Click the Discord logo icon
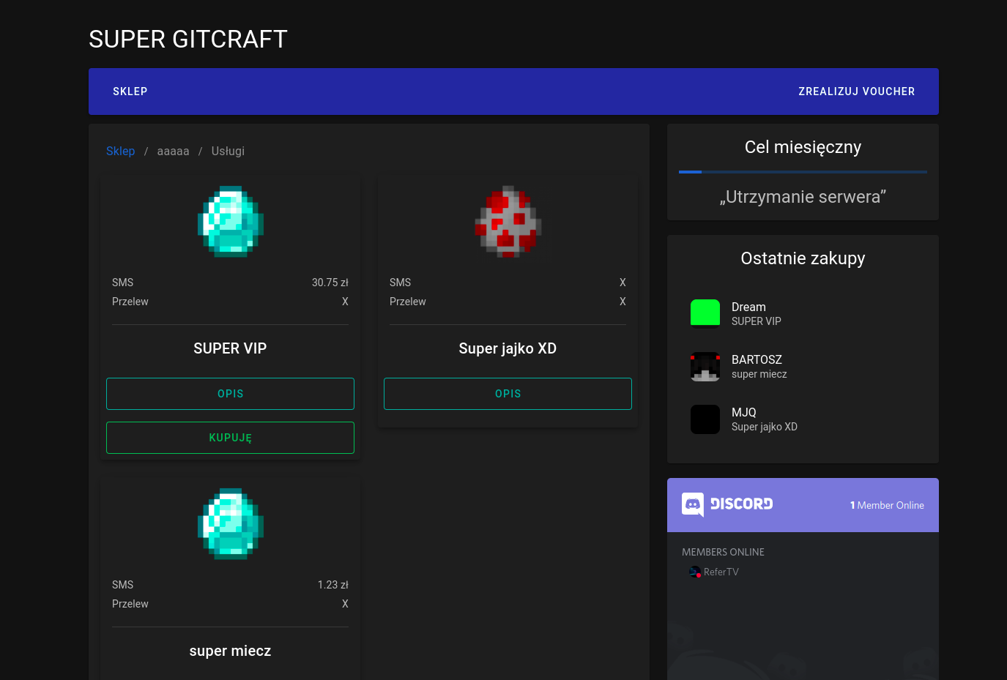The width and height of the screenshot is (1007, 680). click(693, 504)
